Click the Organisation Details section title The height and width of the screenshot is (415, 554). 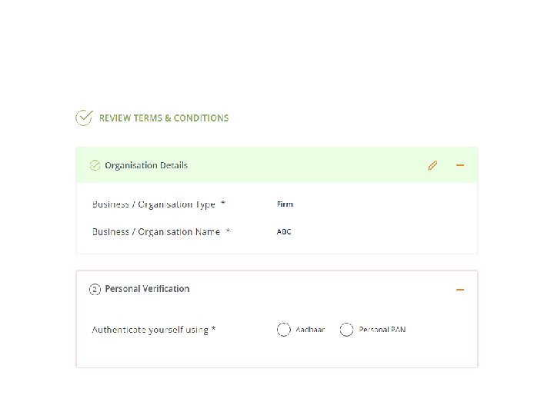146,165
